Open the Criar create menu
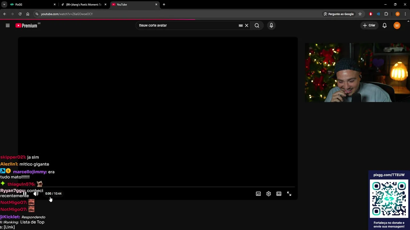The image size is (410, 230). [x=369, y=26]
